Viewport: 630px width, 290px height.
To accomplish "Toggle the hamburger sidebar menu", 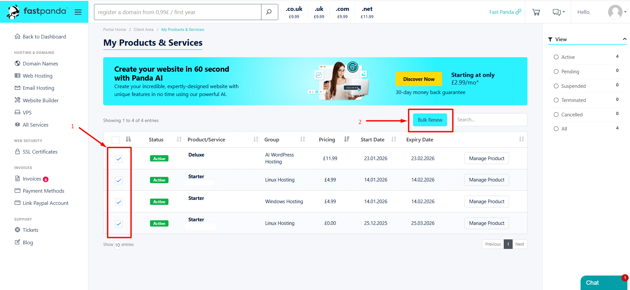I will (x=78, y=12).
